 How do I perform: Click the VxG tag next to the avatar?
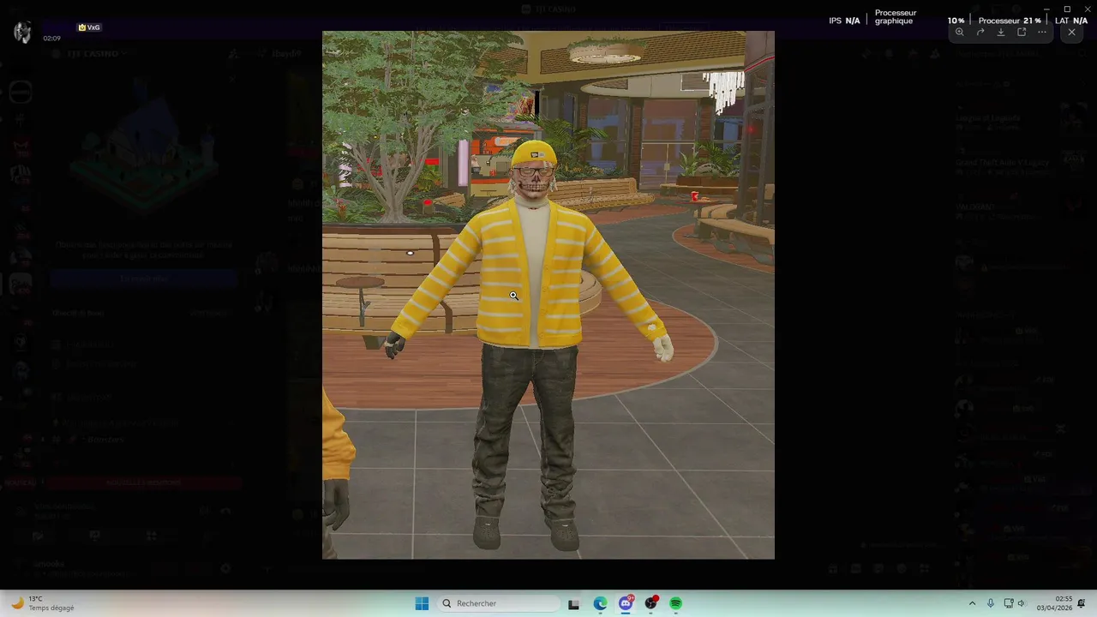coord(90,27)
